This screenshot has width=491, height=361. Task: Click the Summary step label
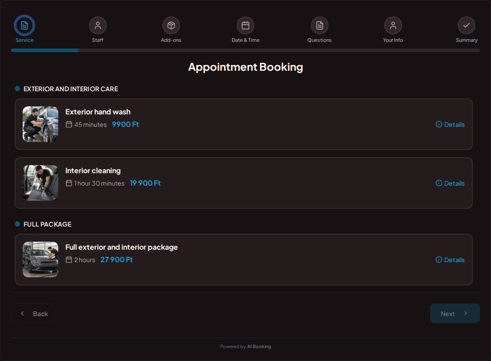[467, 40]
